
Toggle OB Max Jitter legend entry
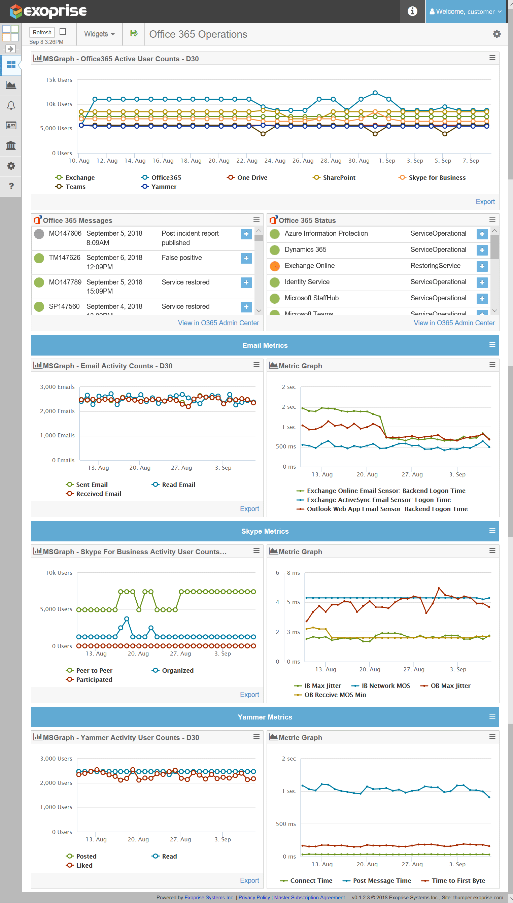pyautogui.click(x=445, y=685)
